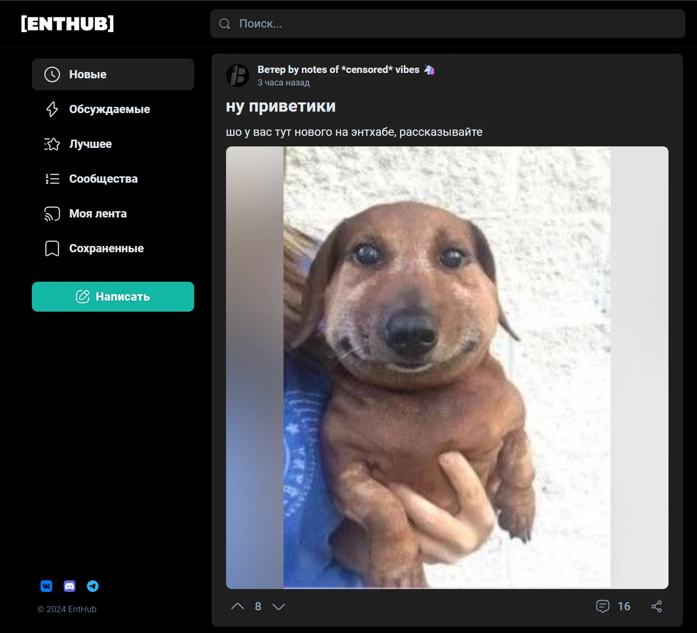Downvote the 'ну приветики' post
This screenshot has width=697, height=633.
(x=279, y=606)
